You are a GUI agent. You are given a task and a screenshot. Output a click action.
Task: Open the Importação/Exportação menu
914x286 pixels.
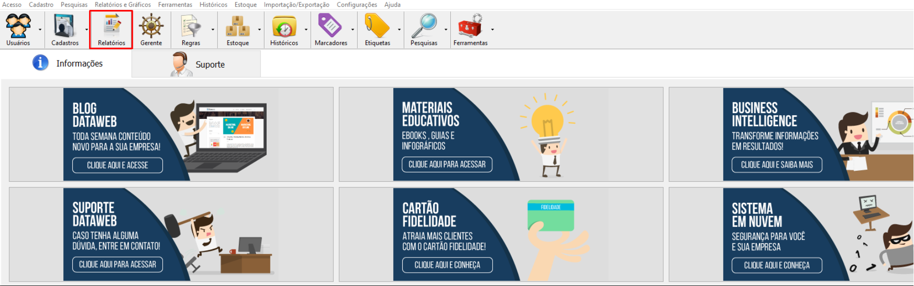pos(297,5)
